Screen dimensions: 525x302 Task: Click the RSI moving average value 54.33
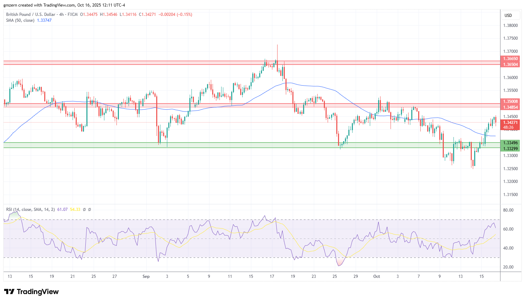coord(75,210)
